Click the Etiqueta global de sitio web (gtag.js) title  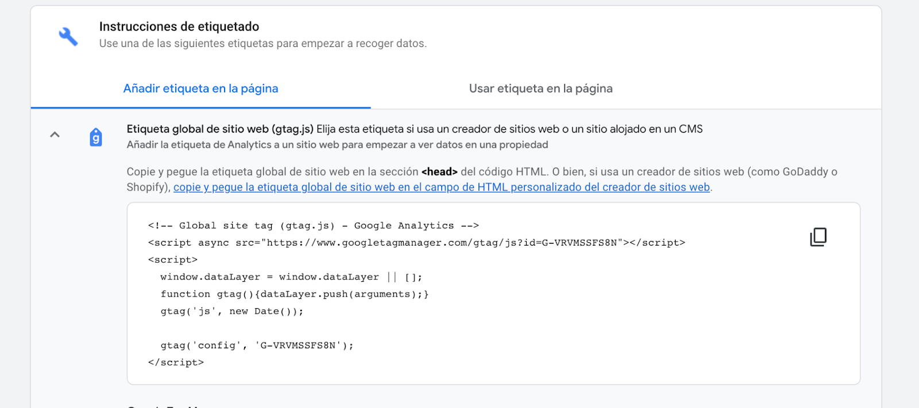click(220, 129)
